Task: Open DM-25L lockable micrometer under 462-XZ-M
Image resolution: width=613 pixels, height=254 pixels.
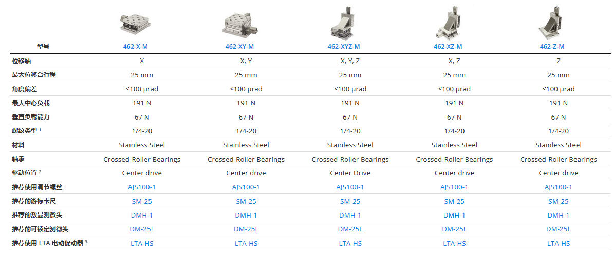Action: click(454, 229)
